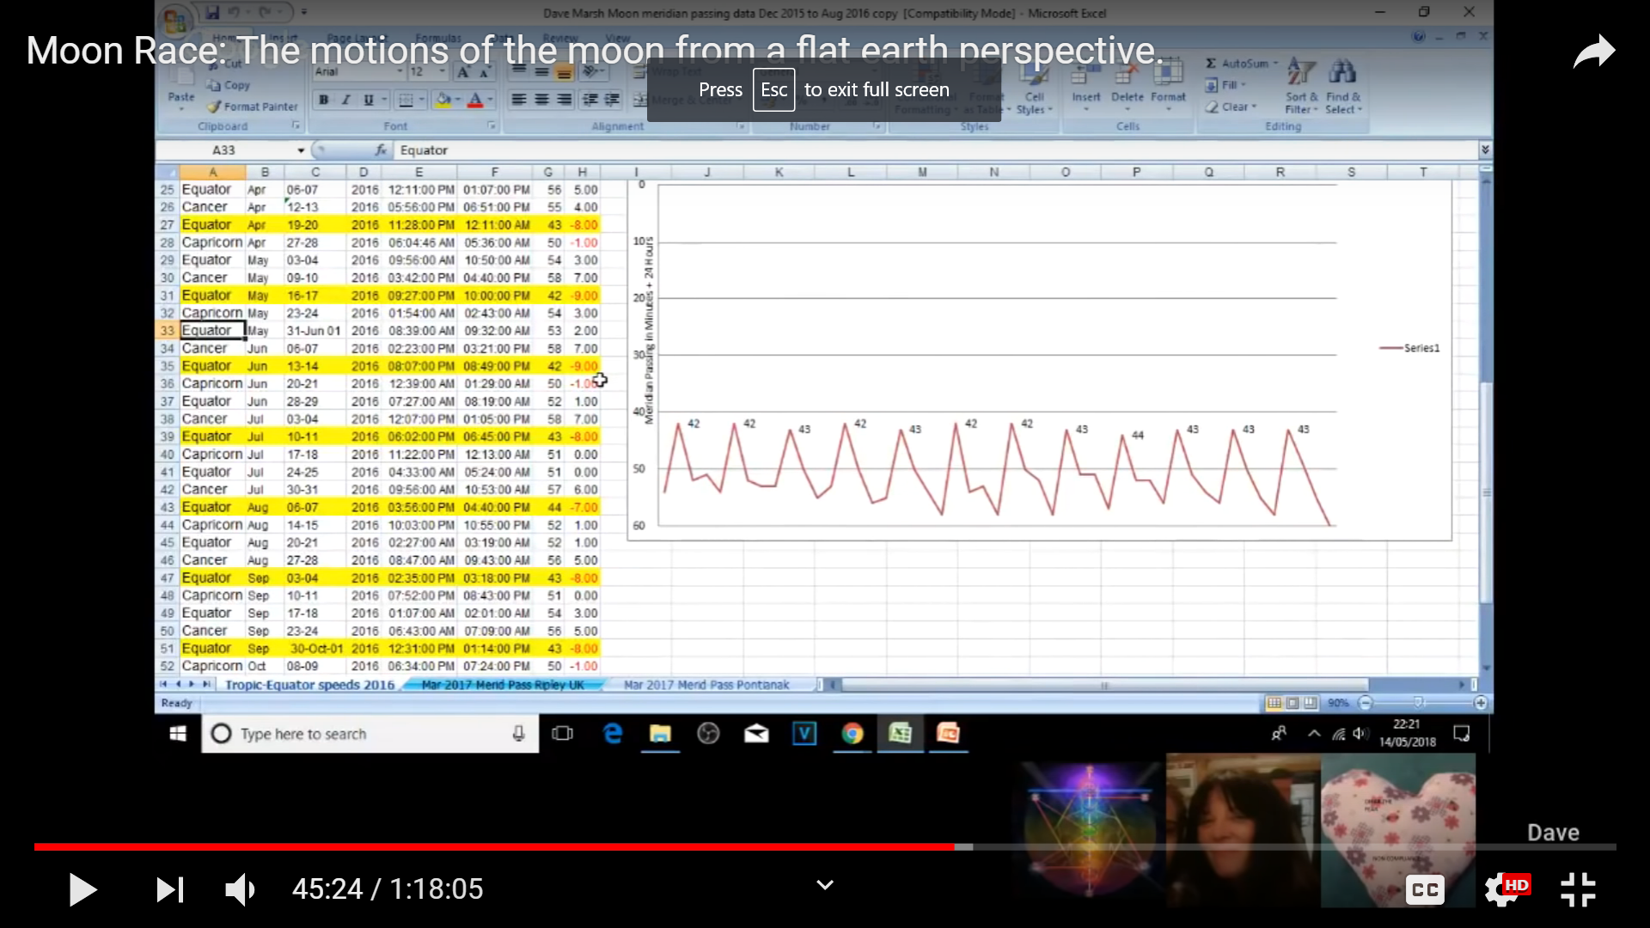Click Grow Font icon
The image size is (1650, 928).
pos(463,72)
